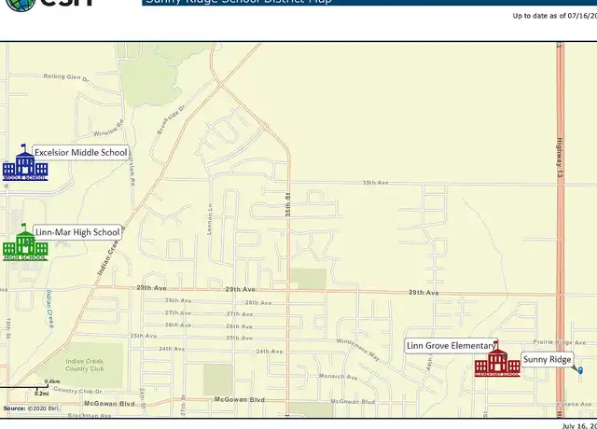
Task: Click the Esri globe logo
Action: 21,5
